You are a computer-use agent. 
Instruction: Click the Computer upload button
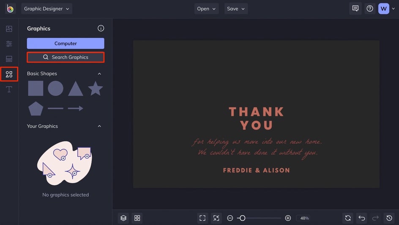coord(66,43)
